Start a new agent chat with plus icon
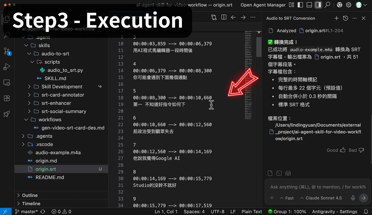The image size is (372, 215). click(x=336, y=18)
